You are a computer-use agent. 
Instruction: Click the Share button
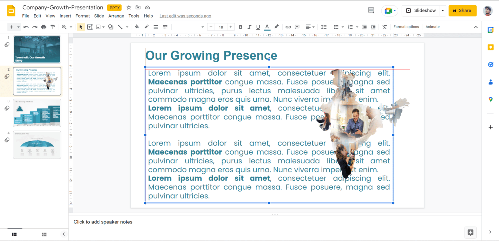(462, 10)
